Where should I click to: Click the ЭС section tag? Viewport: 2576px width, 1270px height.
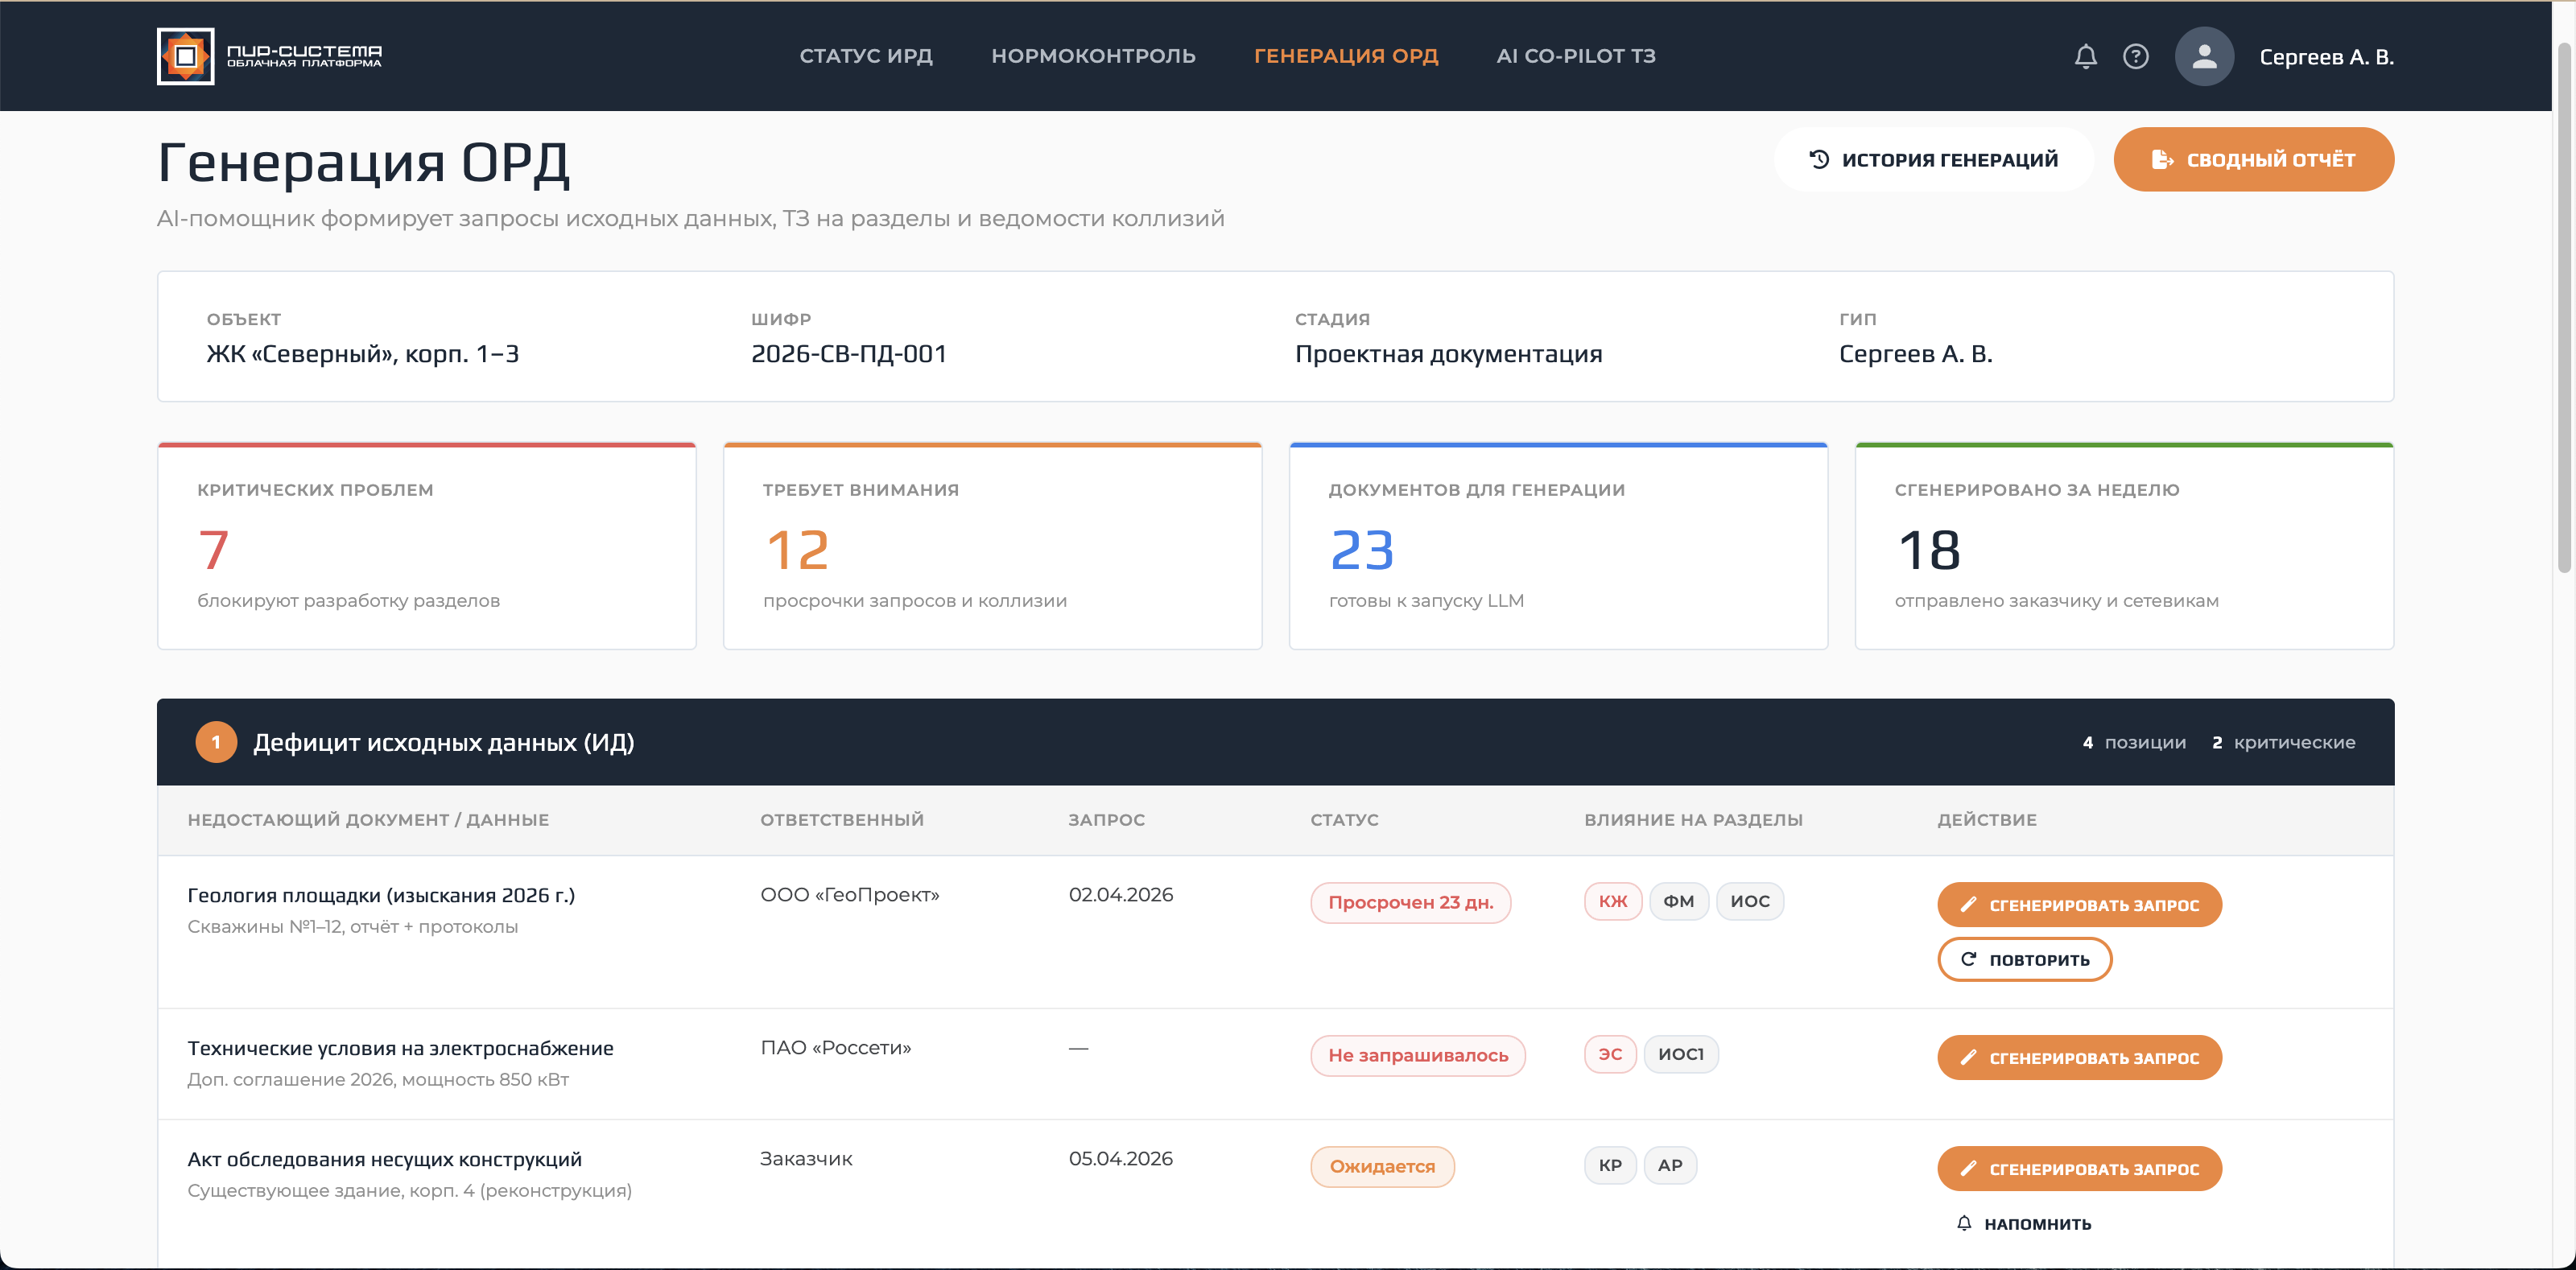(1609, 1054)
